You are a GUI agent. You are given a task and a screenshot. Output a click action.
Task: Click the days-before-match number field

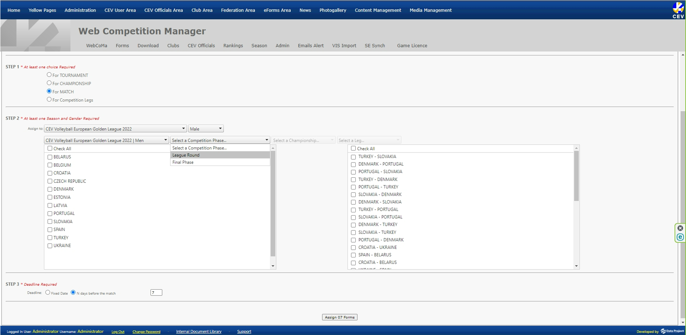coord(156,293)
